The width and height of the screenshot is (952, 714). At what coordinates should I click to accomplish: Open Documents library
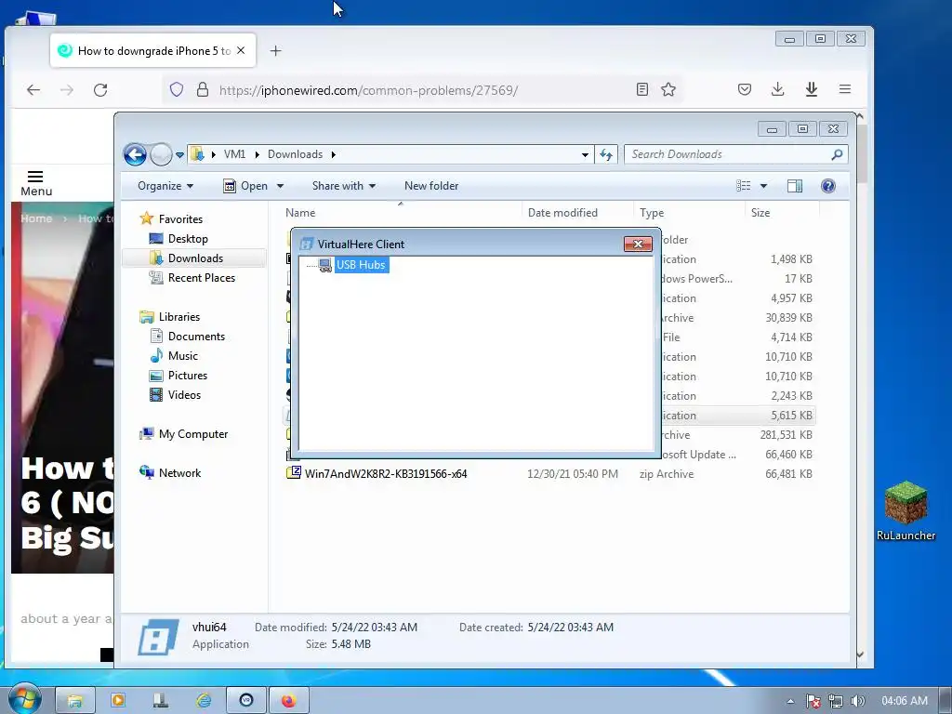pyautogui.click(x=196, y=337)
